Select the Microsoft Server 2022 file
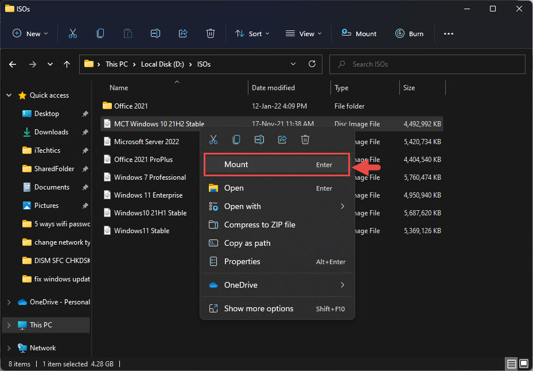Image resolution: width=533 pixels, height=371 pixels. (x=141, y=142)
